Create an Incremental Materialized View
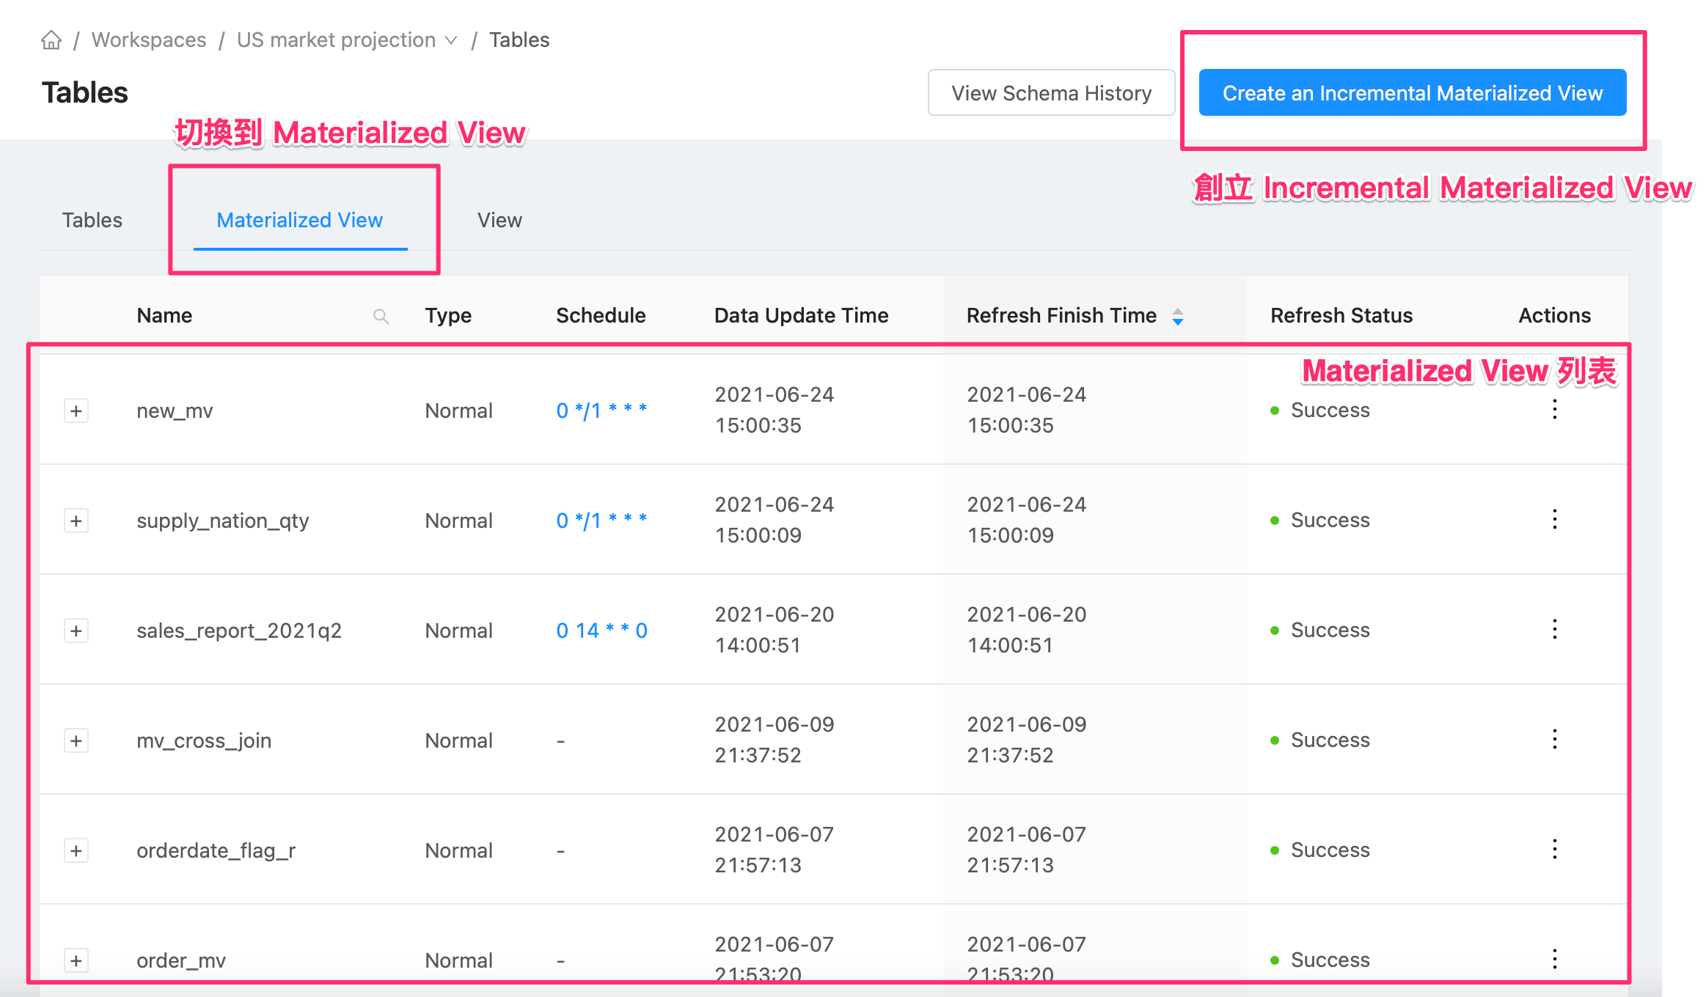Viewport: 1706px width, 997px height. click(1413, 93)
